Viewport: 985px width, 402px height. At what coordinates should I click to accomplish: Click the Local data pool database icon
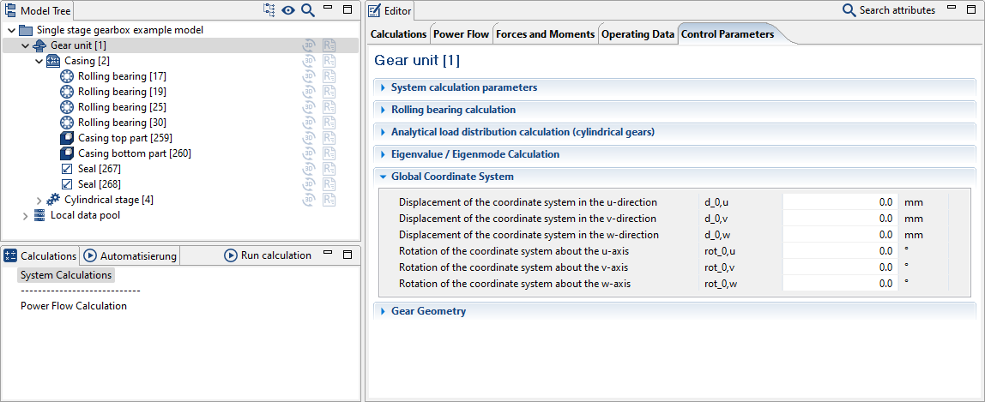click(x=39, y=215)
